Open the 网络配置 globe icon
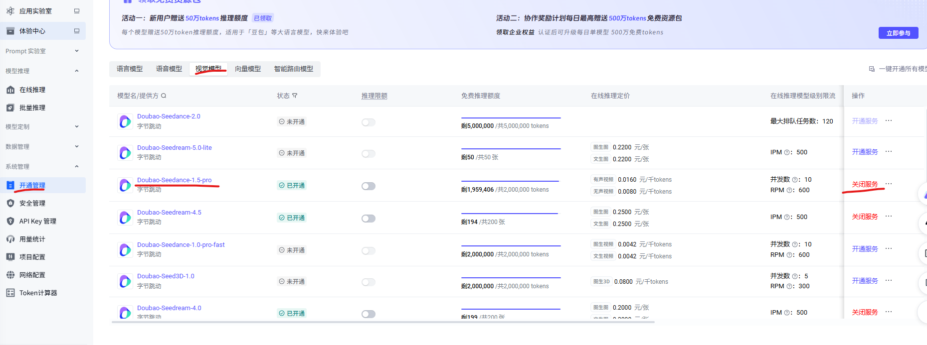Screen dimensions: 927x345 tap(10, 275)
